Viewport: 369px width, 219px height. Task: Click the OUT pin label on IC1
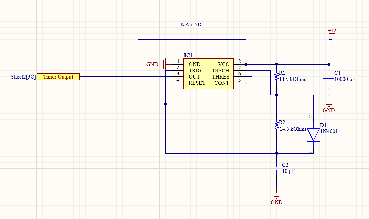pyautogui.click(x=194, y=76)
